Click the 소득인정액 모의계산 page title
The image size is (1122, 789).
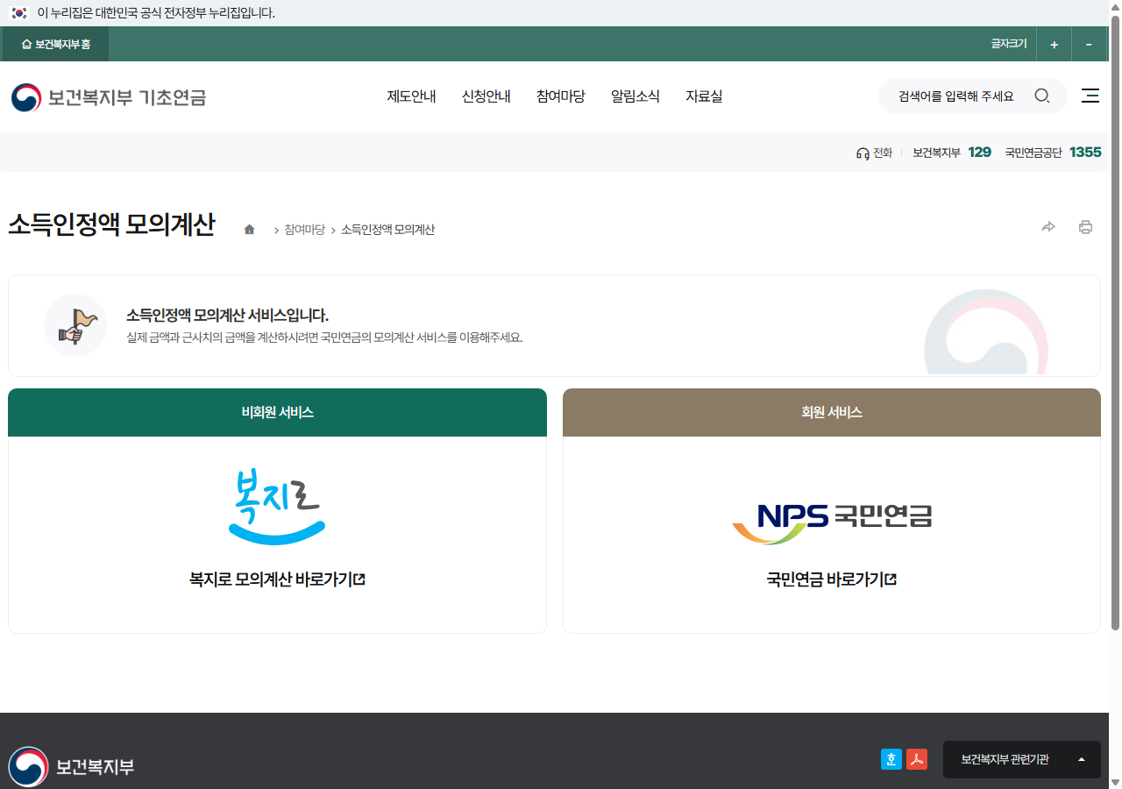point(111,224)
